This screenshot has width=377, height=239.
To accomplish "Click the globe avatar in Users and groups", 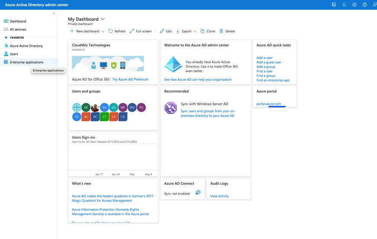I will tap(77, 108).
